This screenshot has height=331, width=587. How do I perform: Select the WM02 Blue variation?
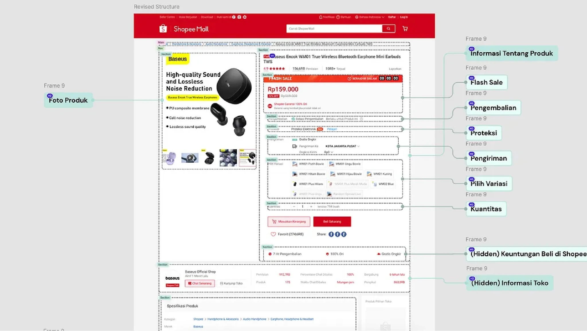(383, 184)
